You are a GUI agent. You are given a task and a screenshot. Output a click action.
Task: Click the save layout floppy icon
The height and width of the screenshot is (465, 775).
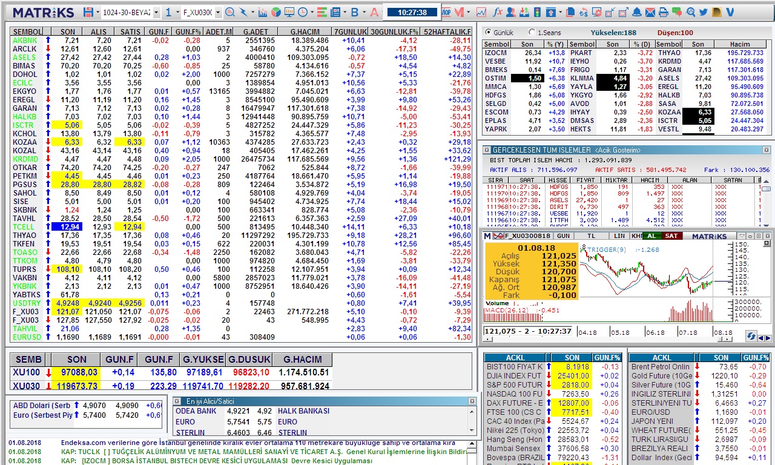point(88,12)
